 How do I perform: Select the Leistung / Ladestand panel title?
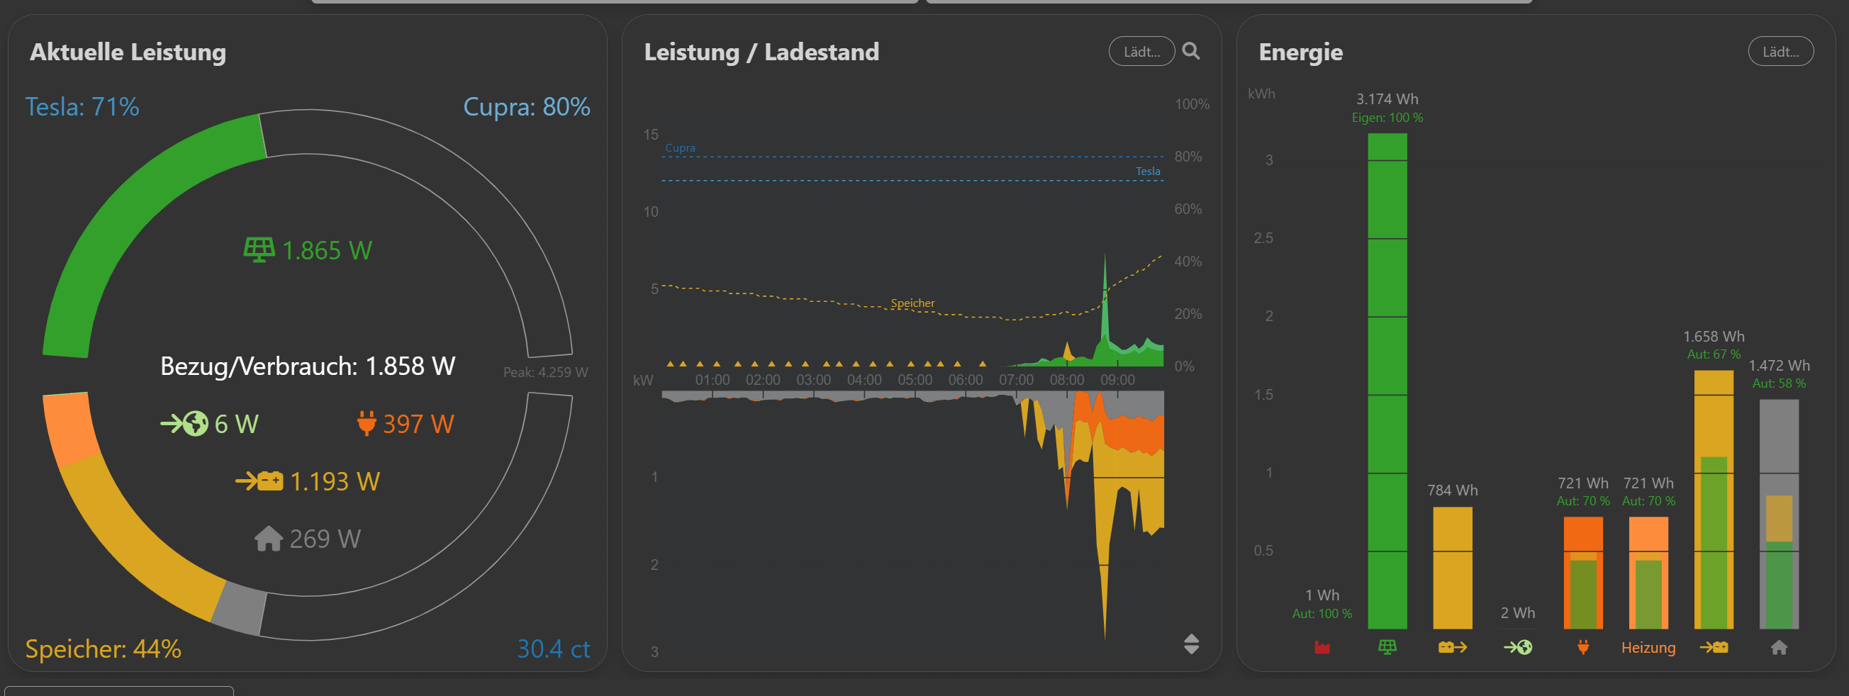coord(761,52)
